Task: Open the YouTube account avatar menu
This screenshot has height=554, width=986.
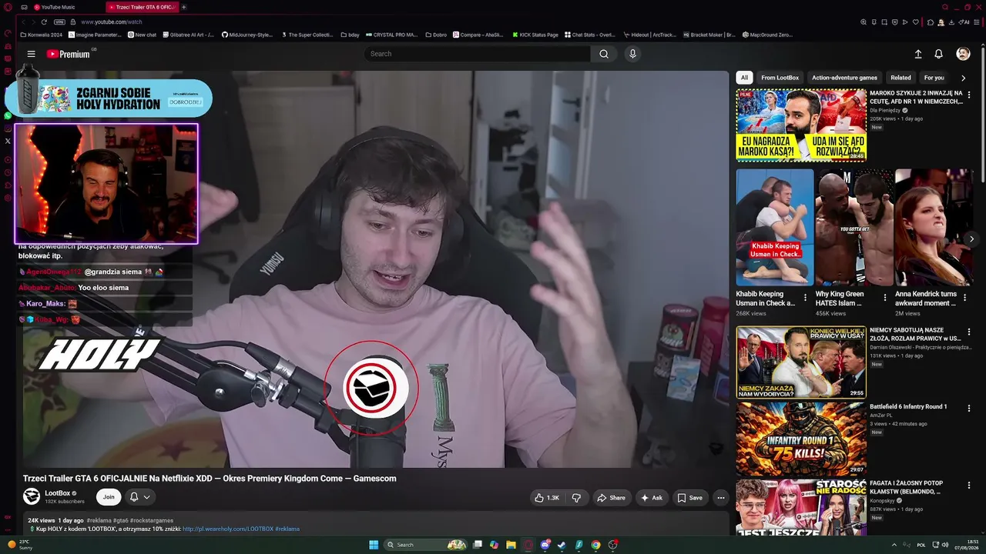Action: pos(963,54)
